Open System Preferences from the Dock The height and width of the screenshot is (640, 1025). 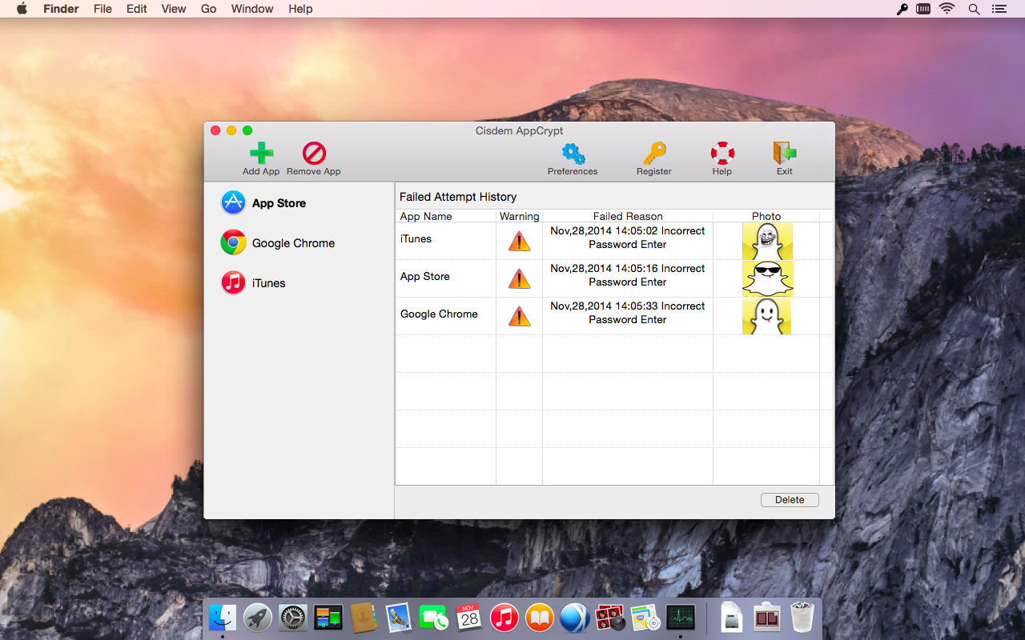293,617
